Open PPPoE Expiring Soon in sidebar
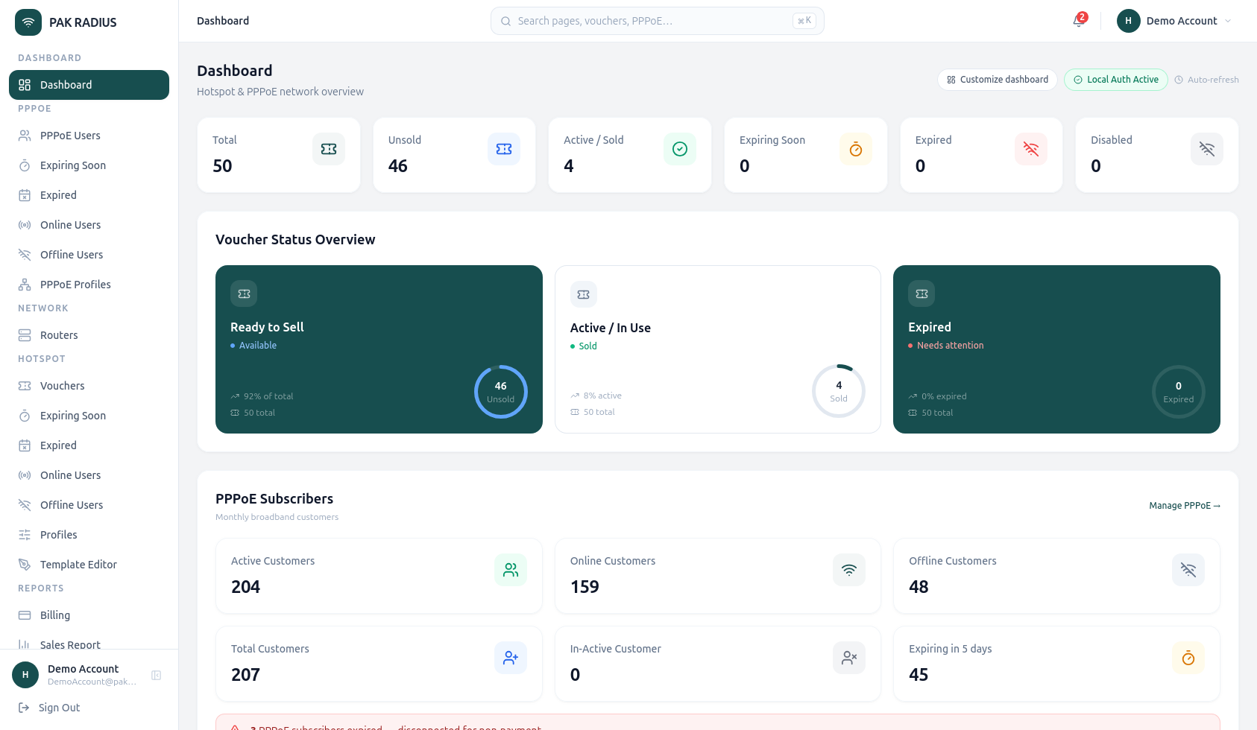 click(89, 165)
